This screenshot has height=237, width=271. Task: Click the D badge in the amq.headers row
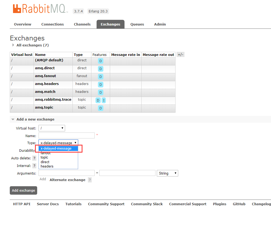coord(101,85)
